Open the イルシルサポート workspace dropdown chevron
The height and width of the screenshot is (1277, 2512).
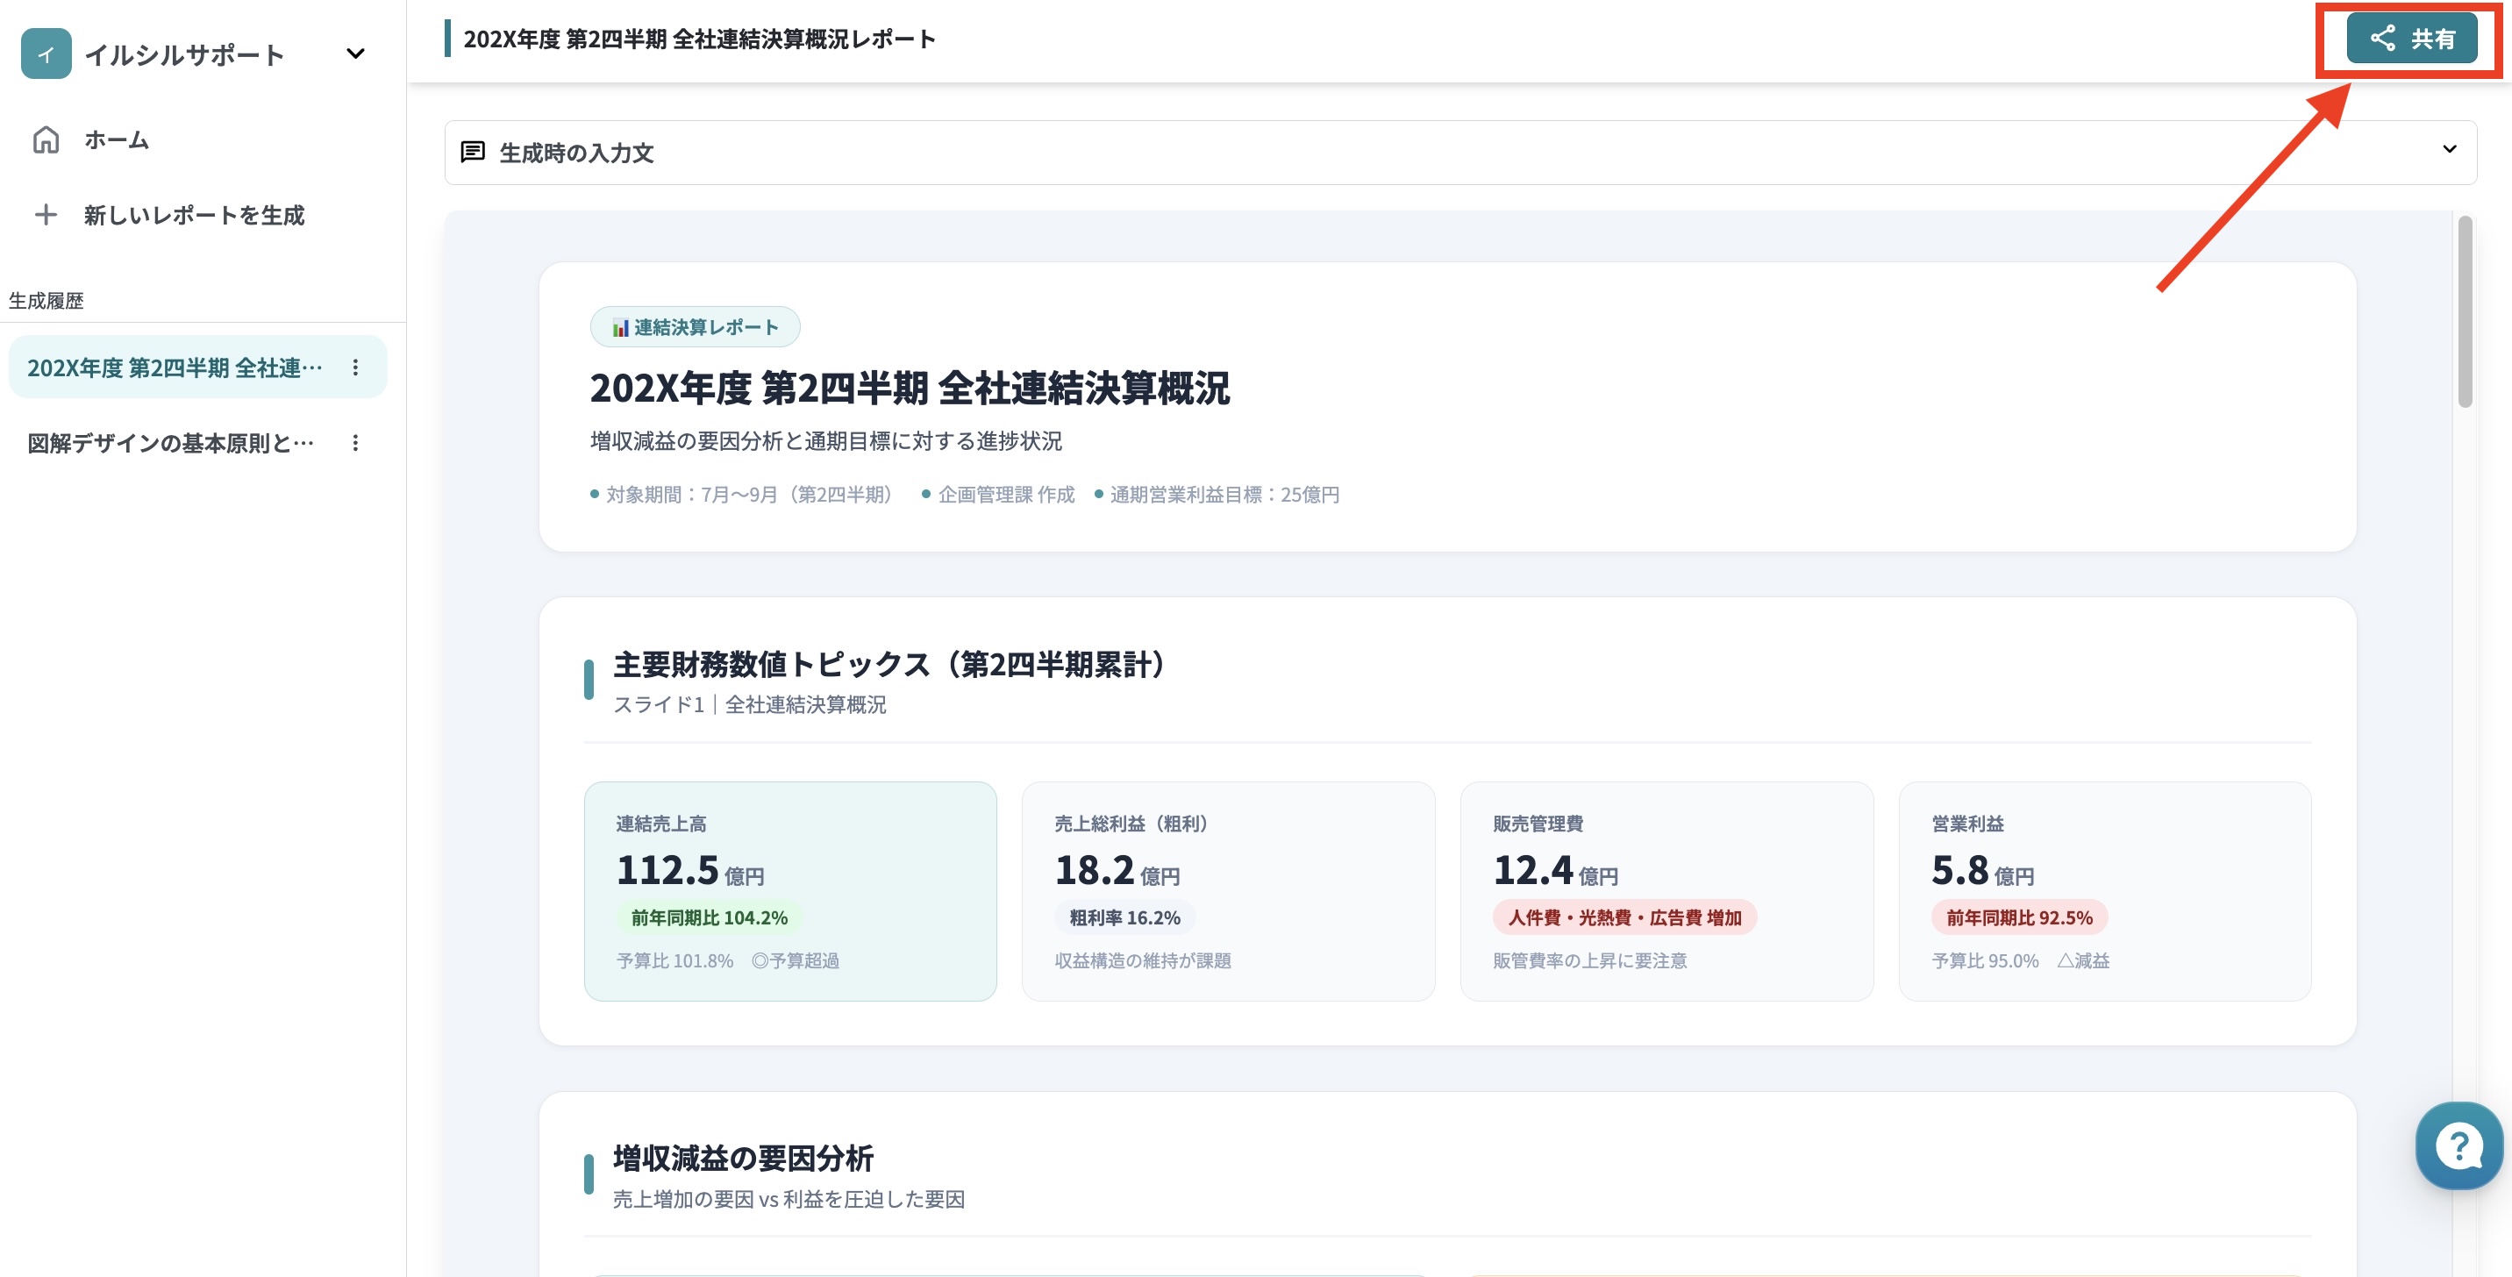coord(356,54)
